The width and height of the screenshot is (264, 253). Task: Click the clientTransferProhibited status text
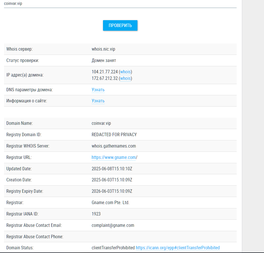113,248
